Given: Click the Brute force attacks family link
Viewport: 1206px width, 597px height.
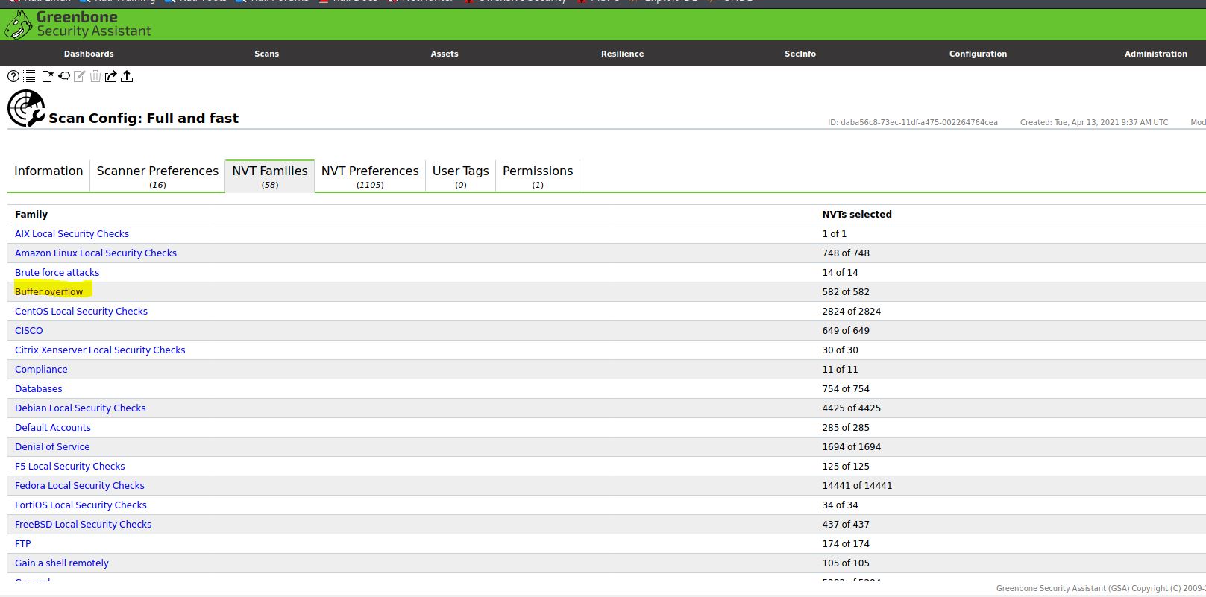Looking at the screenshot, I should pyautogui.click(x=57, y=273).
